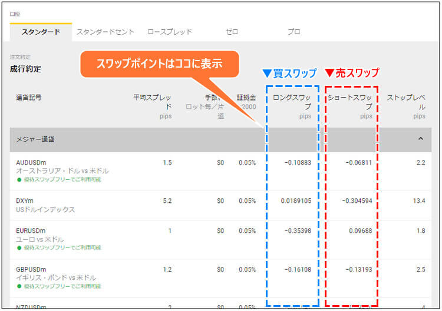This screenshot has height=311, width=442.
Task: Select the EURUSDm symbol
Action: (31, 230)
